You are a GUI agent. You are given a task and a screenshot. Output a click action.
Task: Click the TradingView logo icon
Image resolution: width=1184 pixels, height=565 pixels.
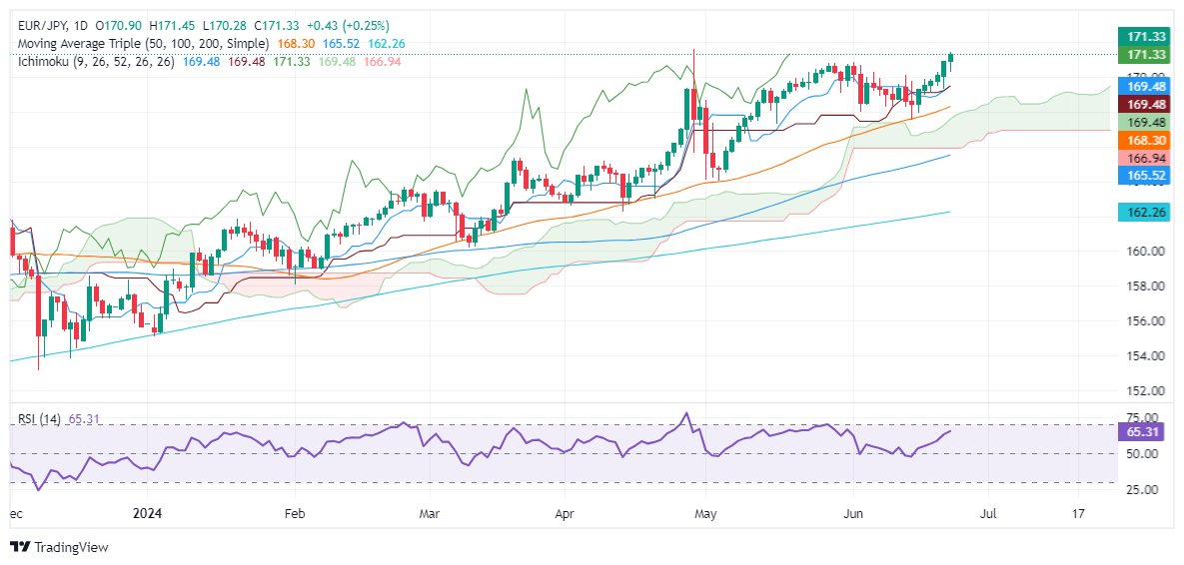pyautogui.click(x=20, y=547)
